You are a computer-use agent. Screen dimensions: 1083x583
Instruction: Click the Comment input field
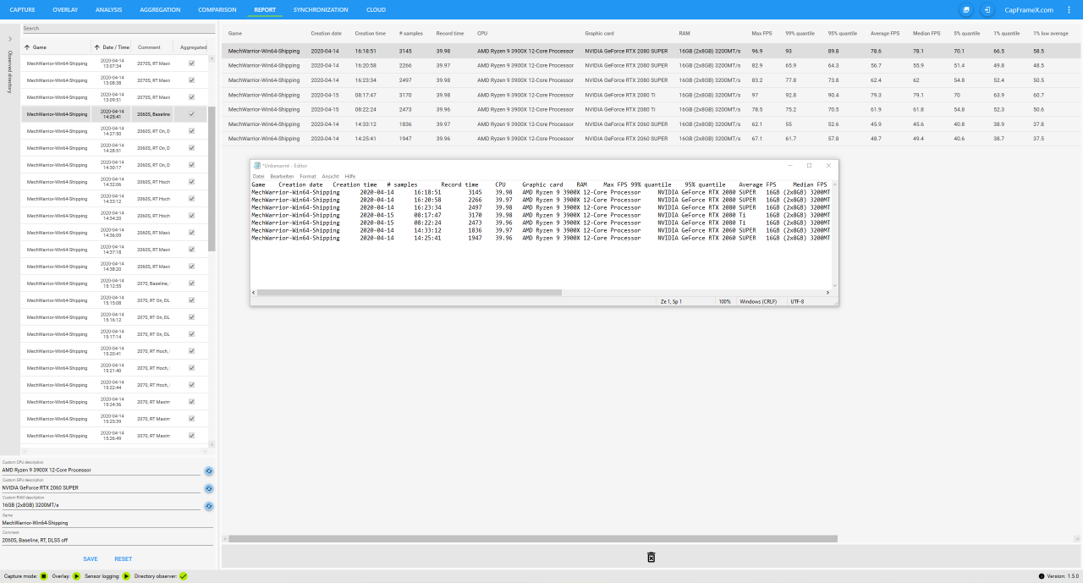click(x=107, y=540)
